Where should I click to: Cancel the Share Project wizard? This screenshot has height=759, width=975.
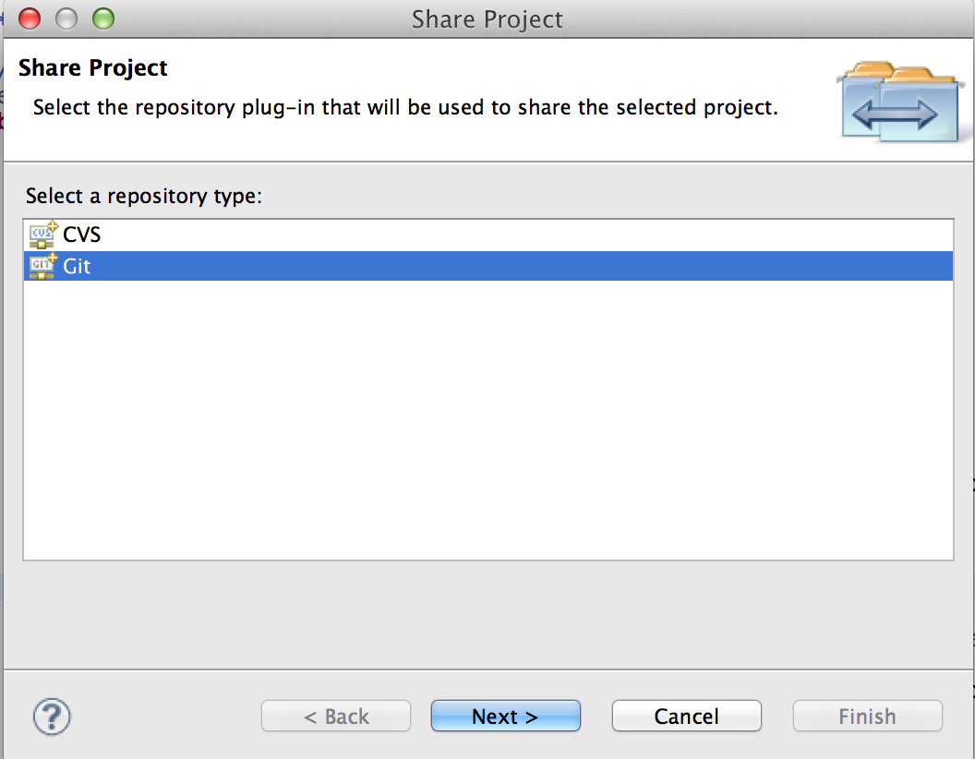[687, 717]
